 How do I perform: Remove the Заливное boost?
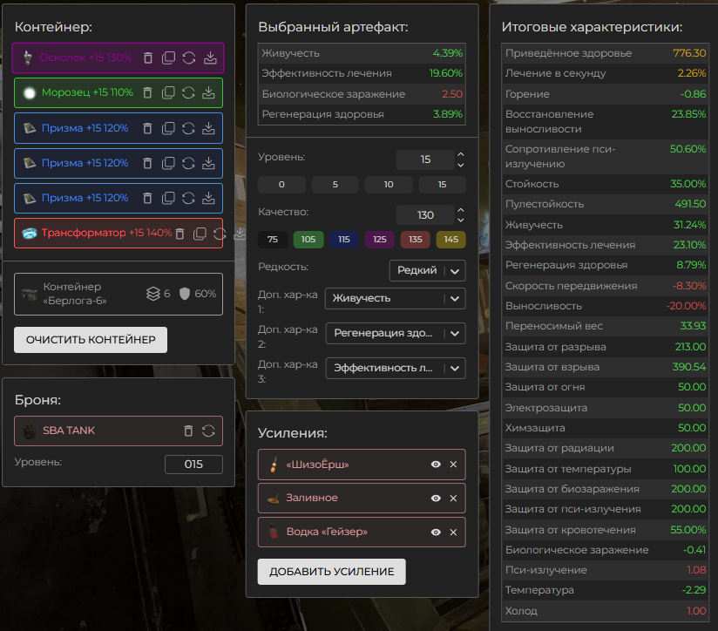[453, 499]
